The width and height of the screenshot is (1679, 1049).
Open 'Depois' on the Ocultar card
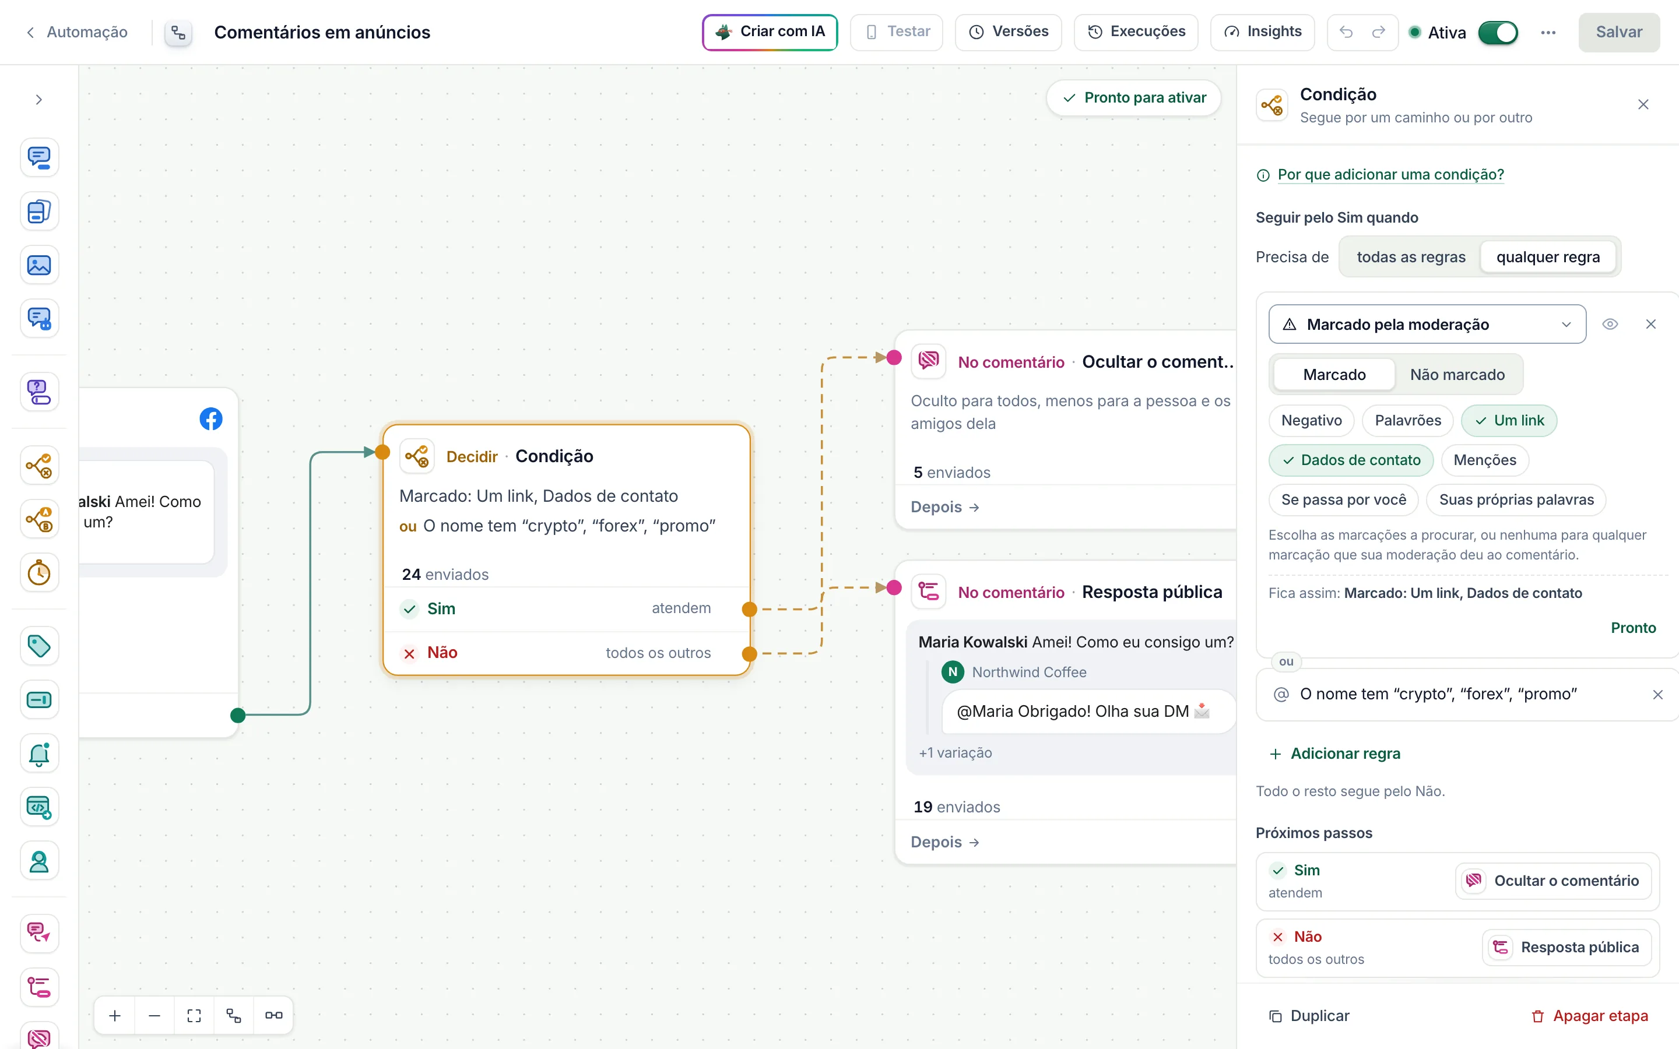[945, 507]
